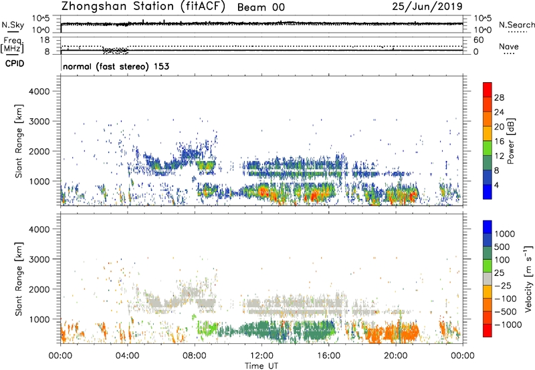Select the "N.Sky" legend label

click(x=13, y=25)
